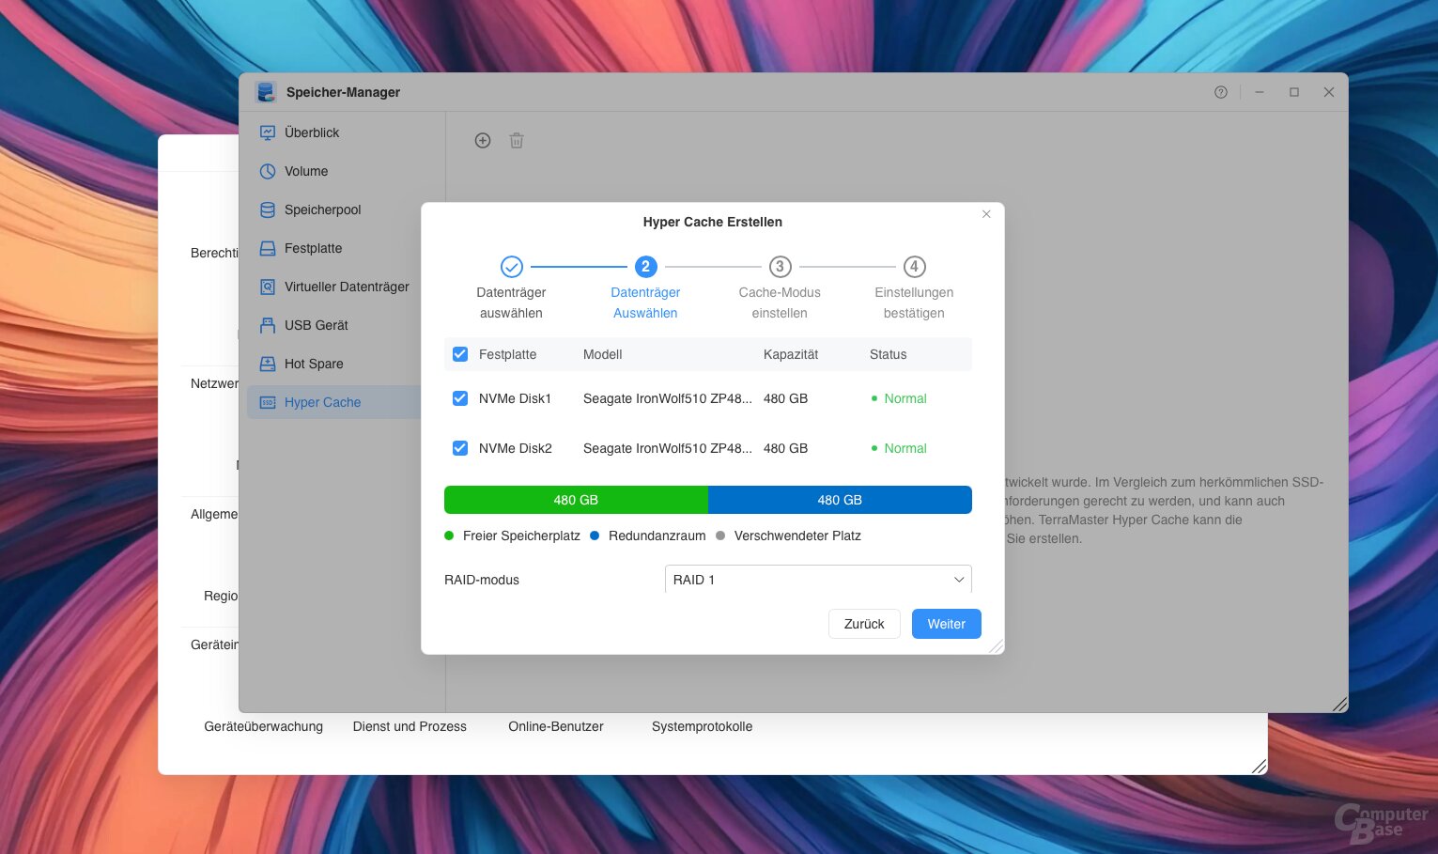Click the Einstellungen bestätigen step label

(914, 303)
